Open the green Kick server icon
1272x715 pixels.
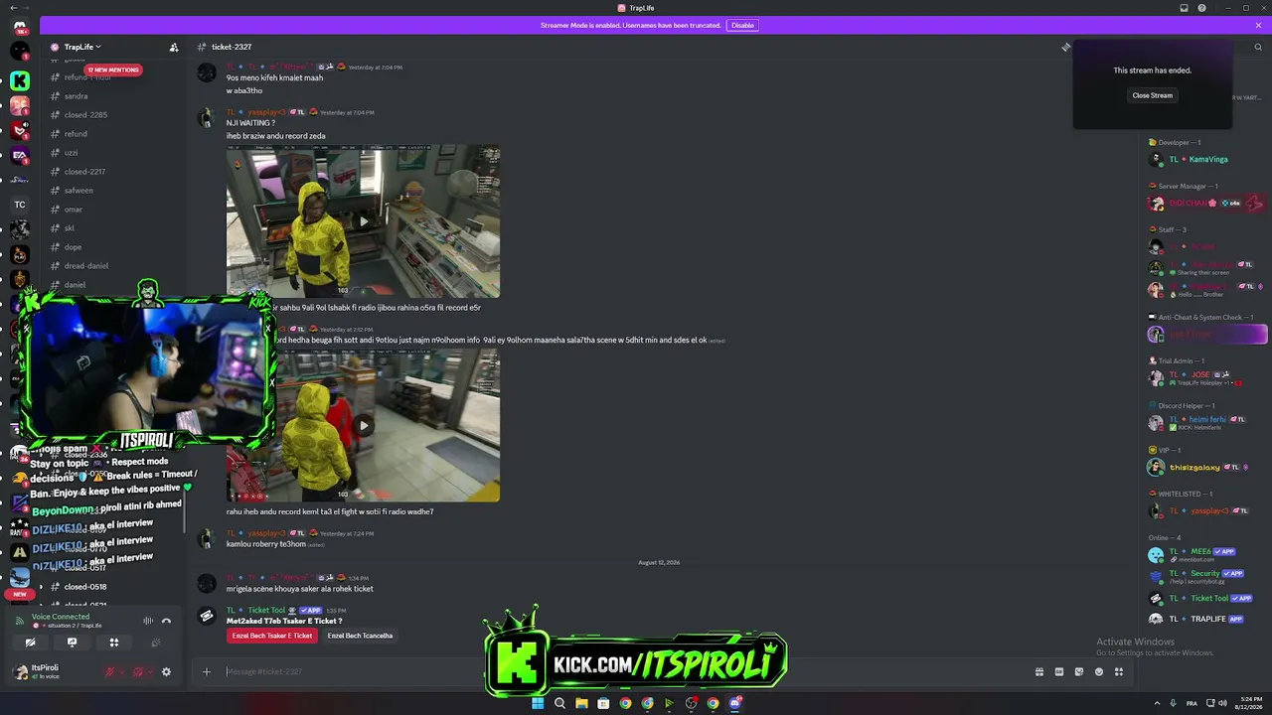pos(20,80)
